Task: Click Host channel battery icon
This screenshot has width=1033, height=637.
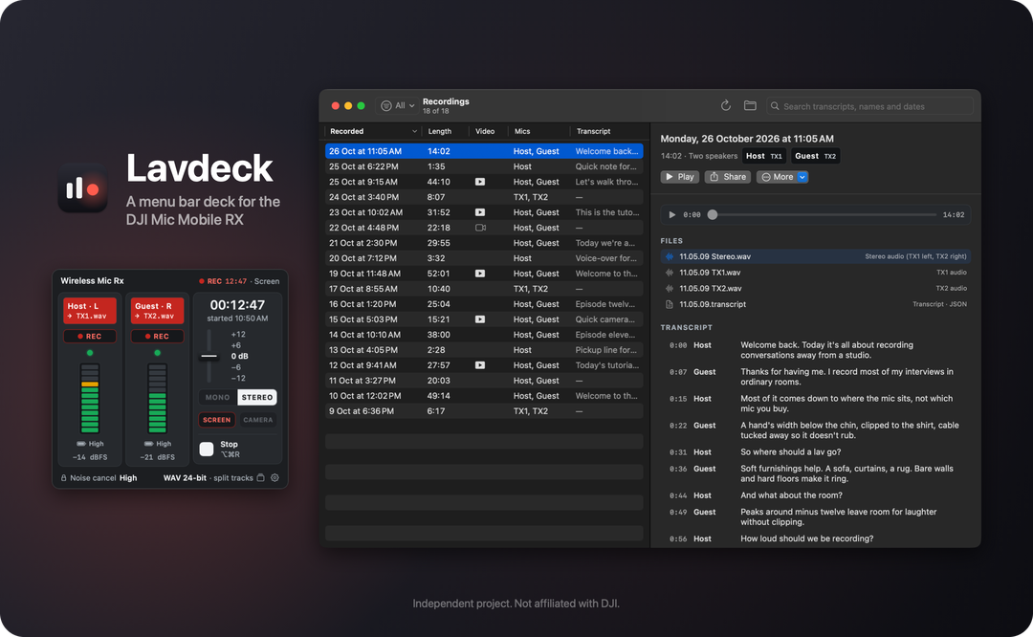Action: tap(81, 444)
